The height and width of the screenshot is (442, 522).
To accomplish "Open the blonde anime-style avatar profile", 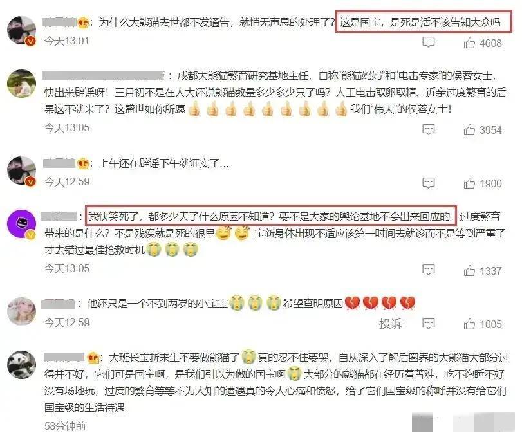I will click(x=22, y=311).
